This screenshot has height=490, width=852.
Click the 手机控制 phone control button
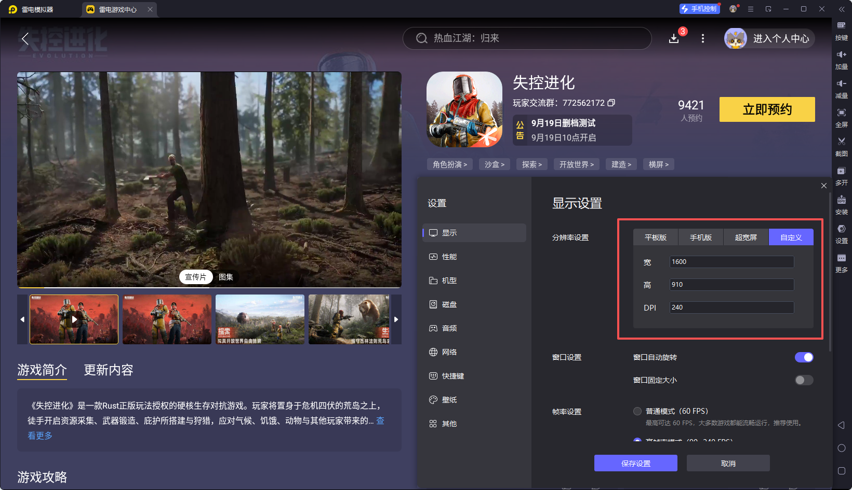[699, 9]
